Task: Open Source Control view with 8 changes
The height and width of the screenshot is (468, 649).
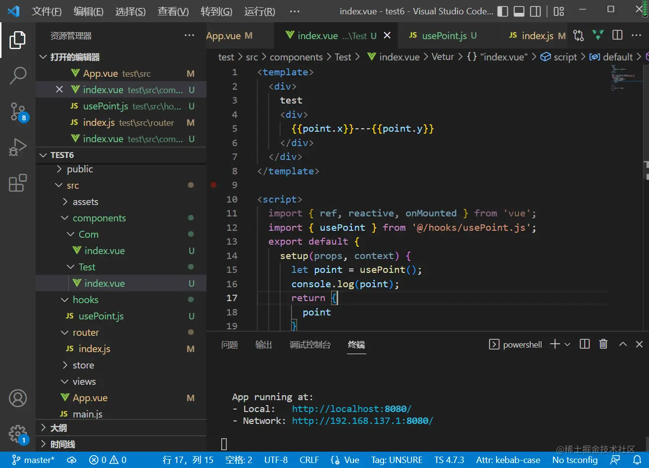Action: click(18, 112)
